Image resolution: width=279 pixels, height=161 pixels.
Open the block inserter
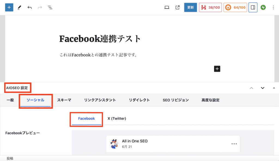(9, 7)
